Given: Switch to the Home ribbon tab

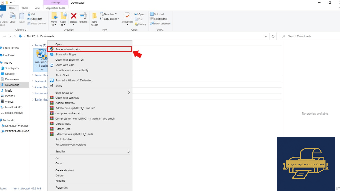Looking at the screenshot, I should click(x=12, y=8).
